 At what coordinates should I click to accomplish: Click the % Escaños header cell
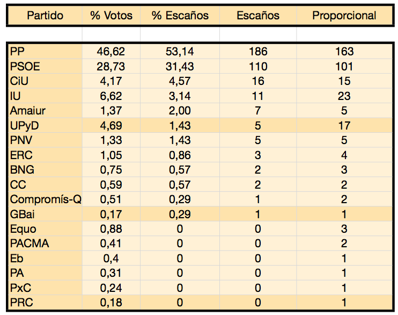180,16
